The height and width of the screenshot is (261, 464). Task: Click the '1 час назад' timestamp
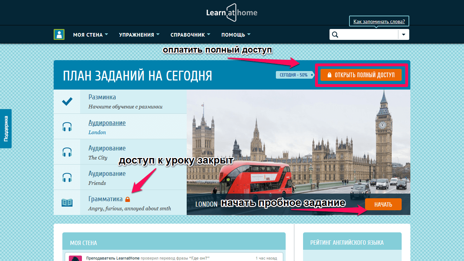pyautogui.click(x=266, y=258)
